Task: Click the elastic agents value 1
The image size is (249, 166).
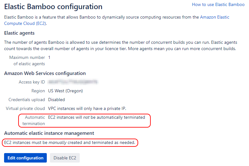Action: [49, 58]
